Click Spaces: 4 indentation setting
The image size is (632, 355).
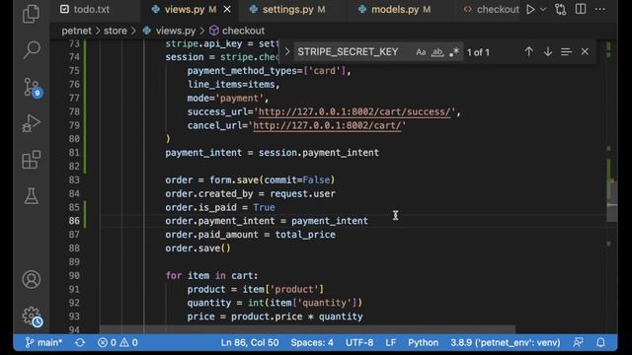coord(312,342)
